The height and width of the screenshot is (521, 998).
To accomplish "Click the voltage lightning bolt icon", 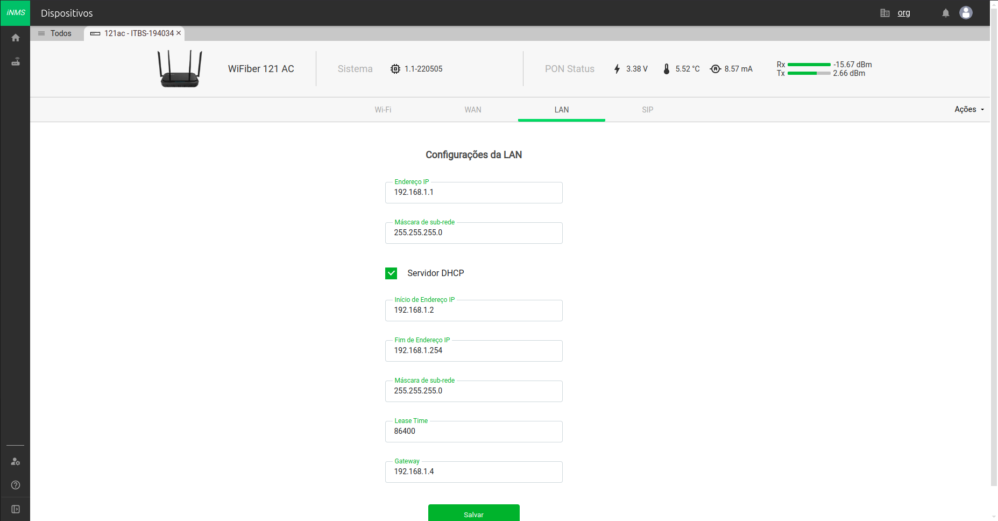I will tap(617, 69).
